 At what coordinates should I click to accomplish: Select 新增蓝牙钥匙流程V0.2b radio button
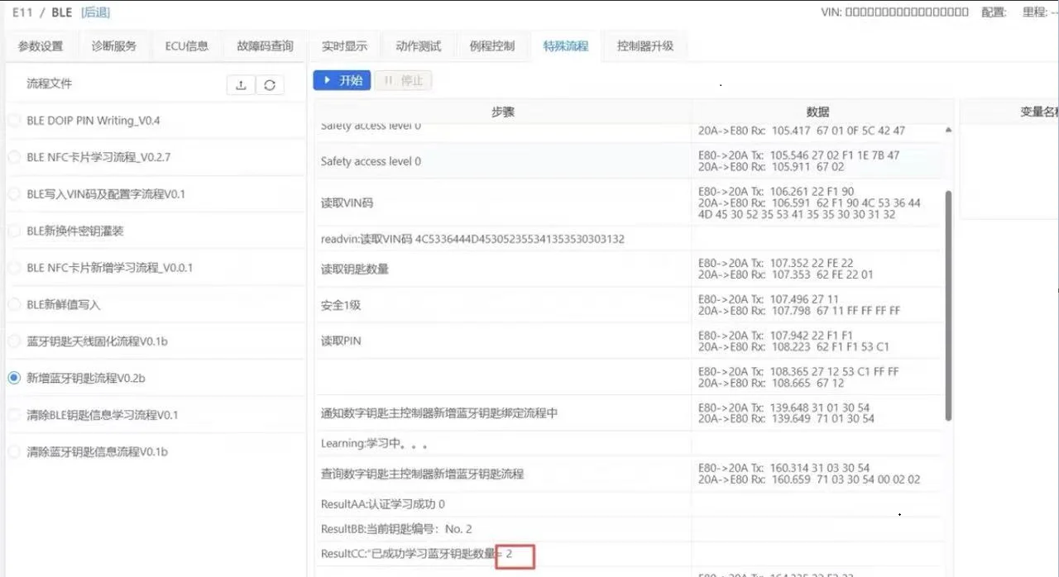tap(14, 378)
